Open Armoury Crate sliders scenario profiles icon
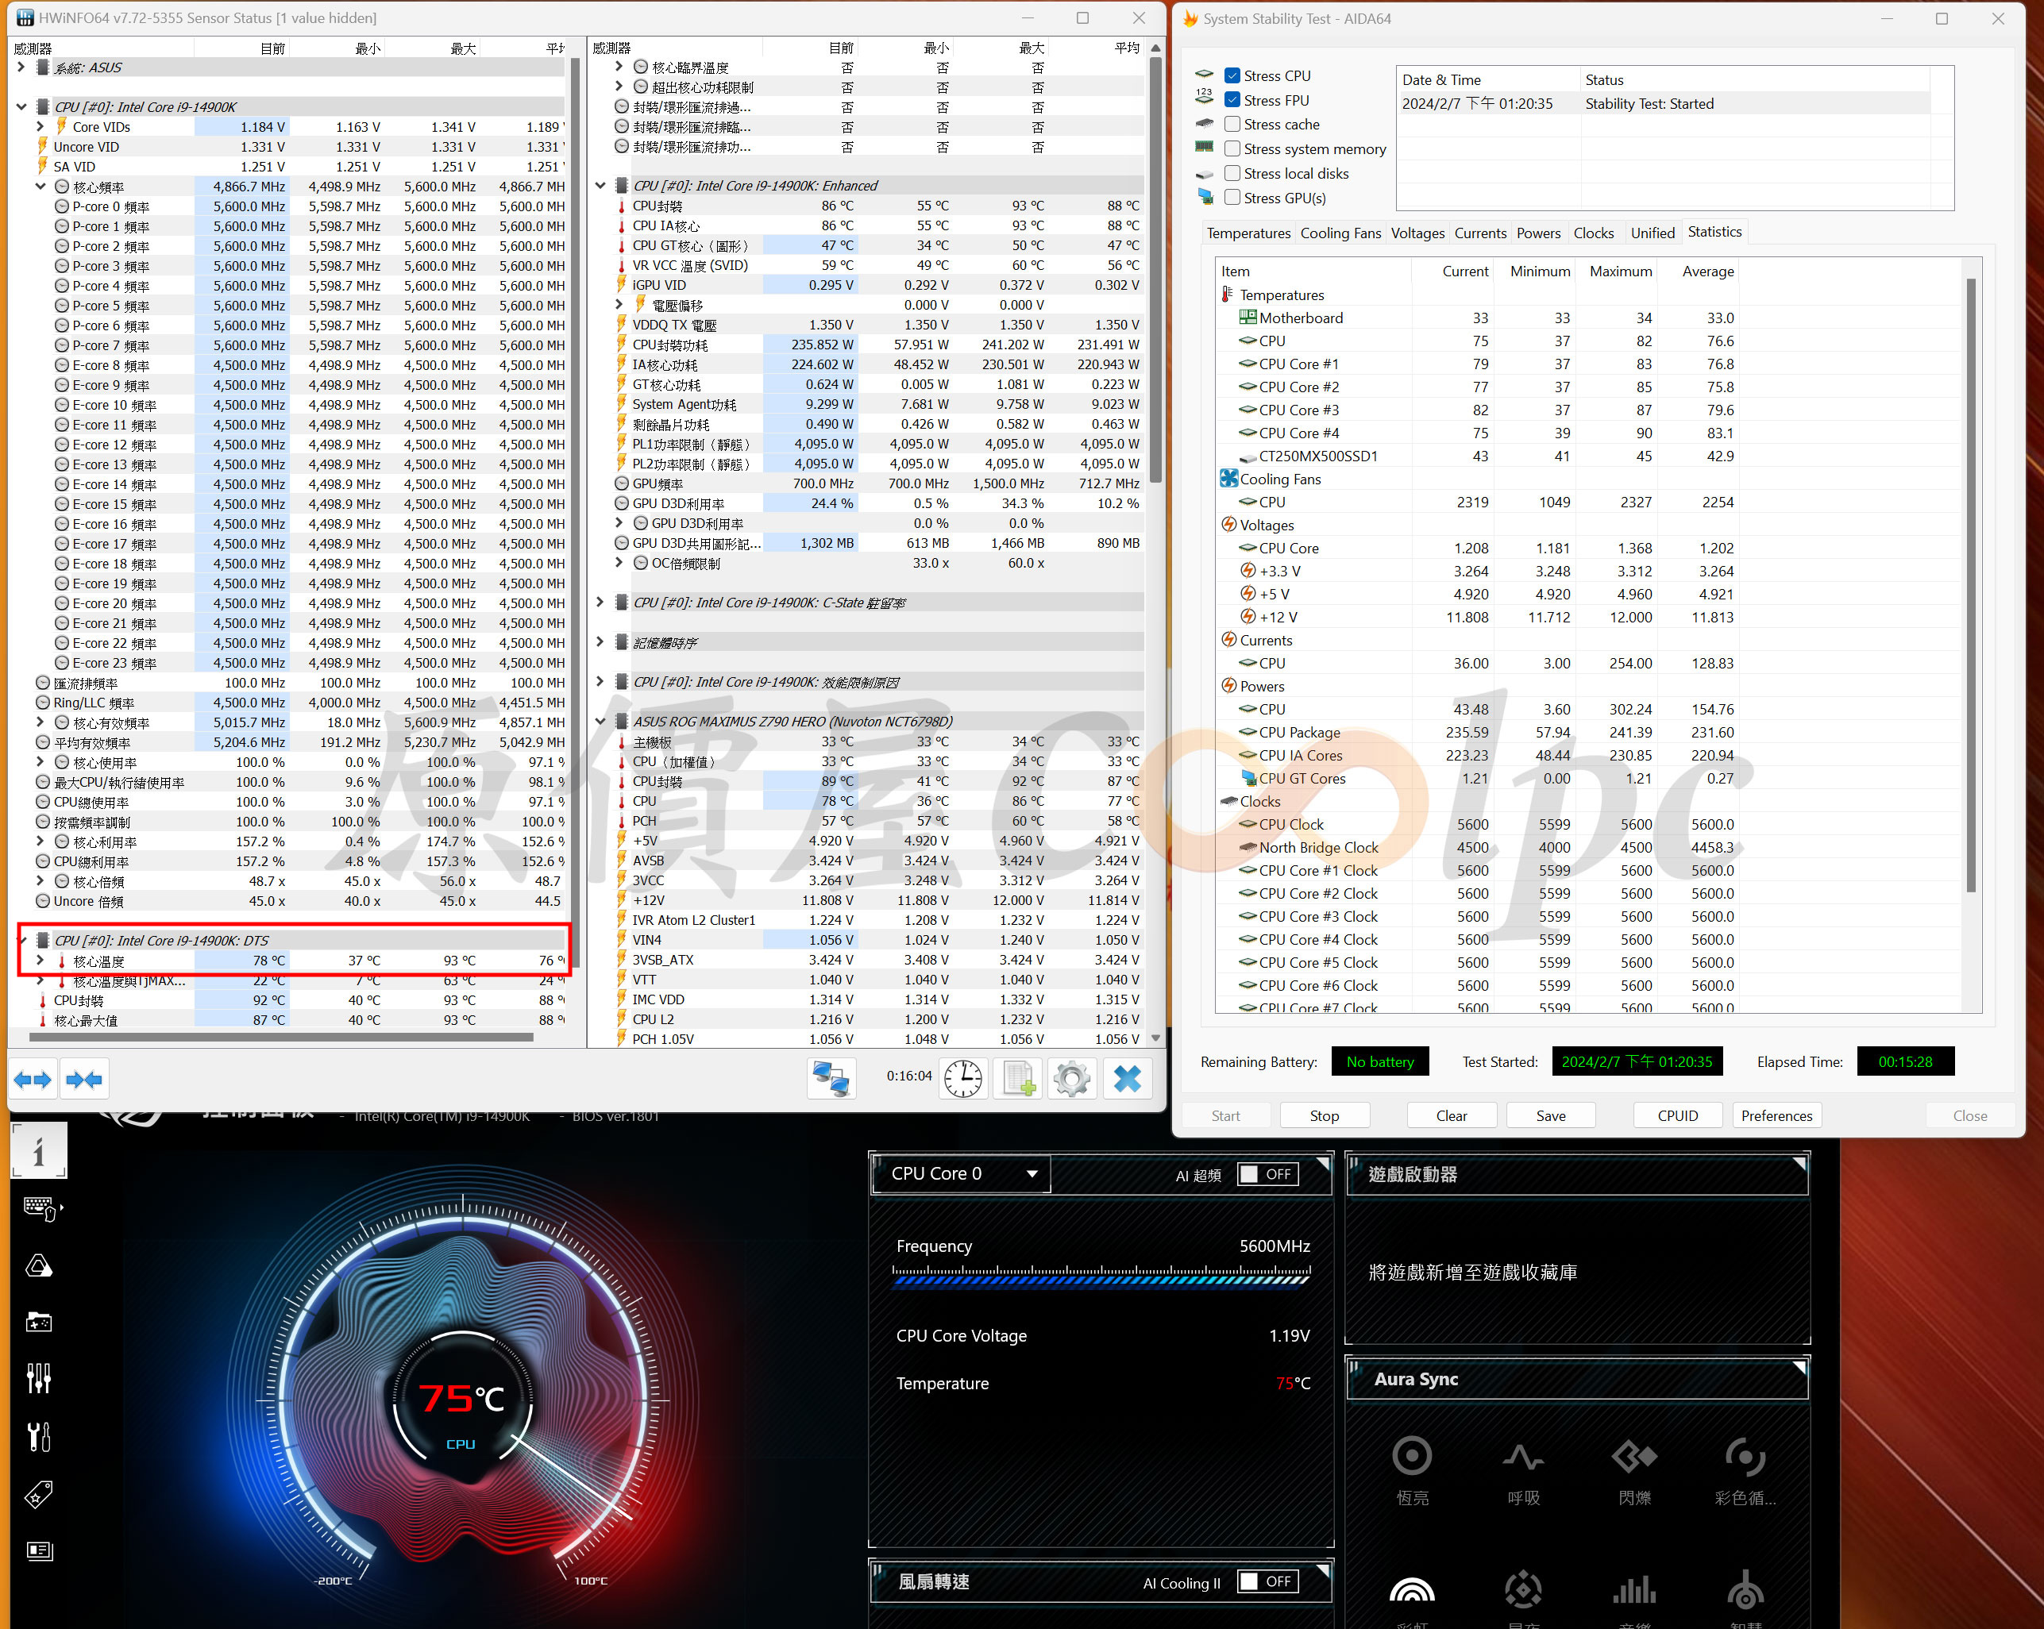 tap(39, 1379)
